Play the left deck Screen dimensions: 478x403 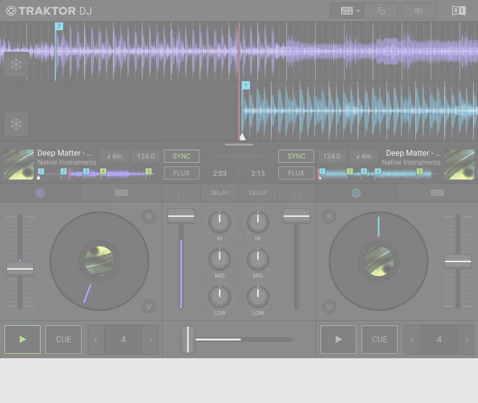(22, 339)
